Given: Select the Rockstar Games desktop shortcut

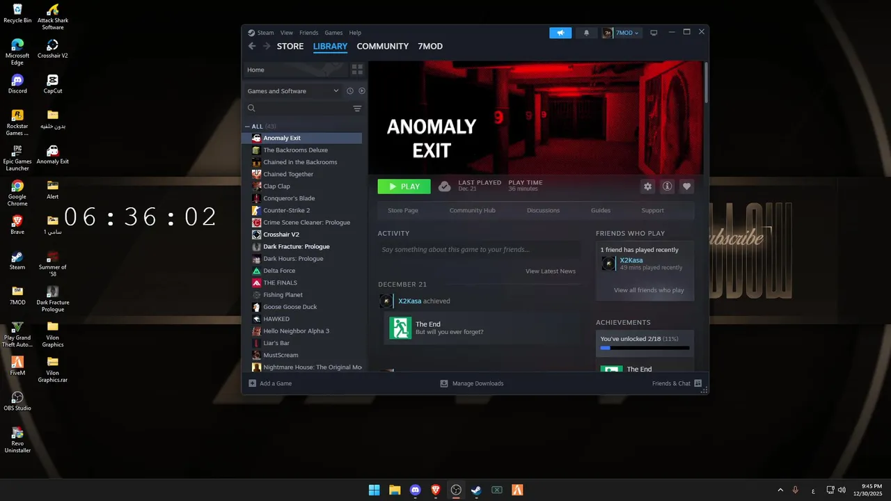Looking at the screenshot, I should pyautogui.click(x=17, y=123).
